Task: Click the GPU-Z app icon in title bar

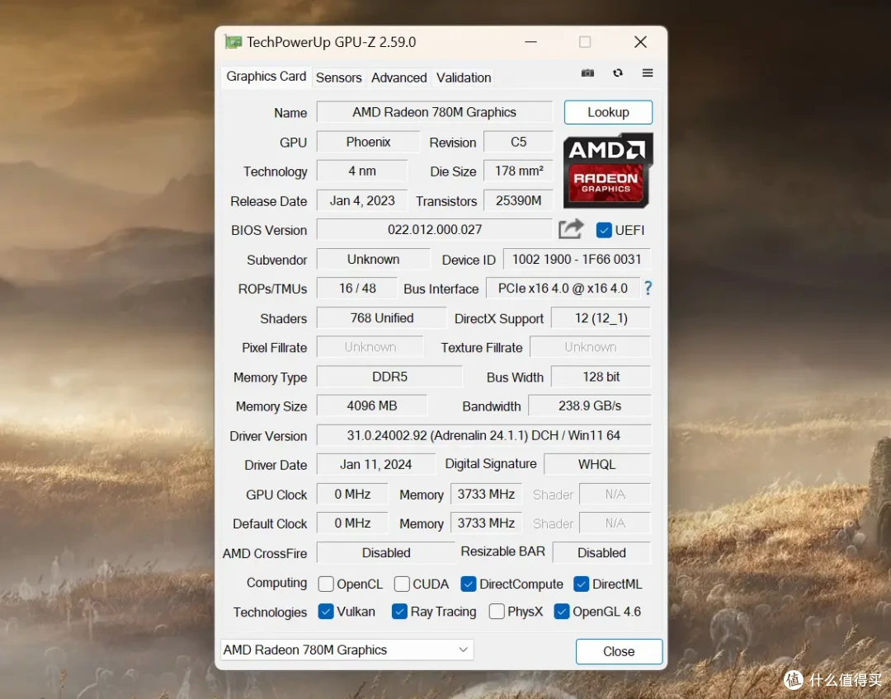Action: [233, 42]
